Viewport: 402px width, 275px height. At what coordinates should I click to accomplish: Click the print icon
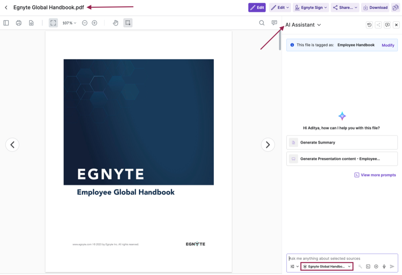19,23
